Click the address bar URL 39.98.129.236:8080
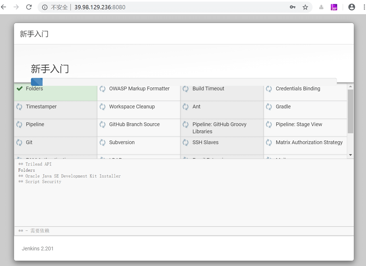The height and width of the screenshot is (266, 366). (100, 7)
